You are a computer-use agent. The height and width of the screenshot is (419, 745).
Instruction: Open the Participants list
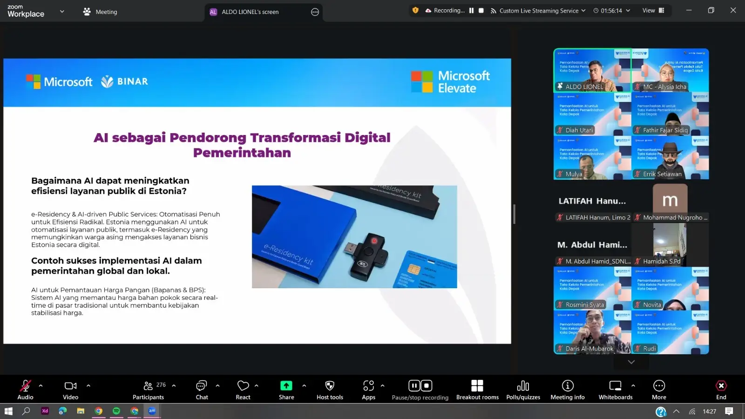(148, 389)
